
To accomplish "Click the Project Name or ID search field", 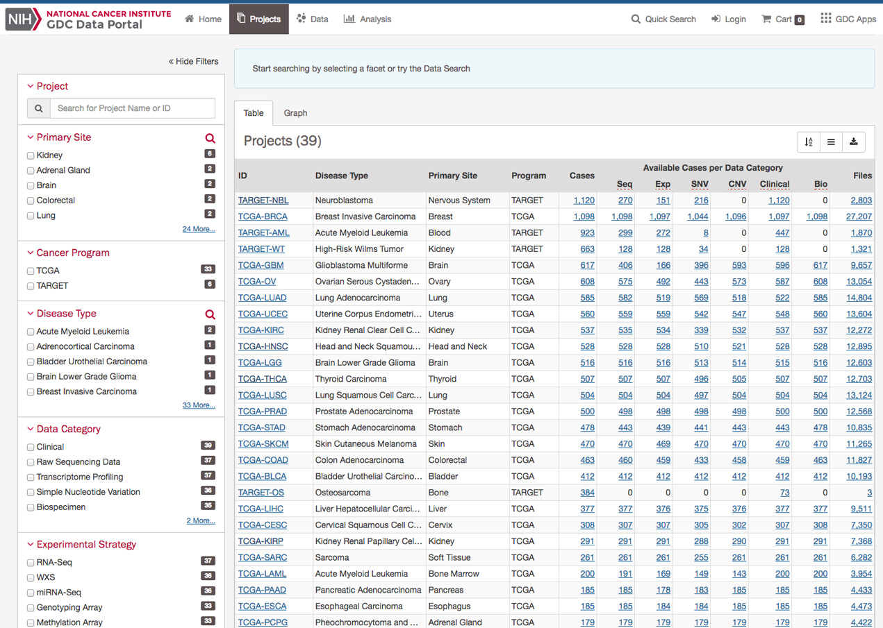I will coord(132,108).
